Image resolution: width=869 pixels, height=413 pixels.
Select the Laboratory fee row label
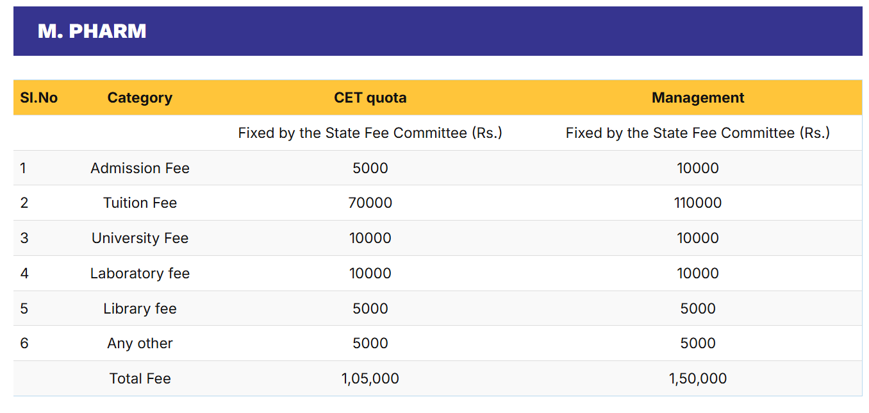tap(140, 273)
